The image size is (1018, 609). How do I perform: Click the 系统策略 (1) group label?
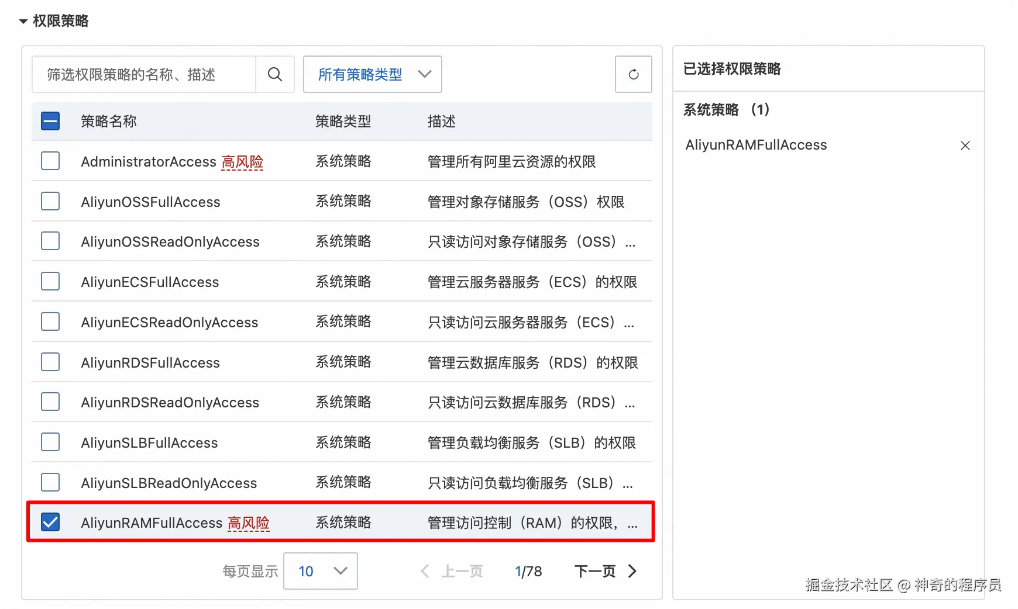pyautogui.click(x=727, y=109)
